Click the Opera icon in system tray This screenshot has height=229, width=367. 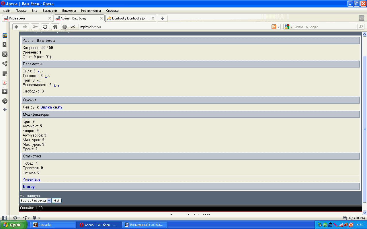point(351,225)
